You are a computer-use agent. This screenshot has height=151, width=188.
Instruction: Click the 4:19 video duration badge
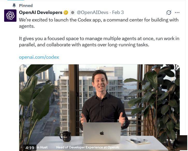click(x=30, y=148)
